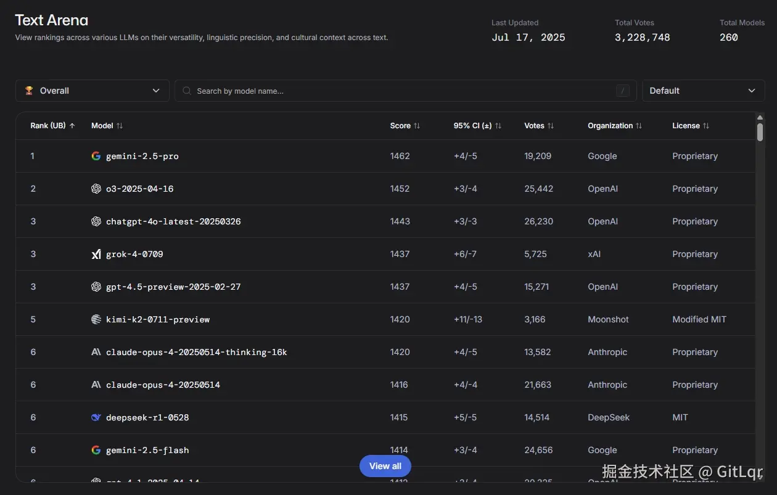777x495 pixels.
Task: Click the License column header text
Action: [x=686, y=126]
